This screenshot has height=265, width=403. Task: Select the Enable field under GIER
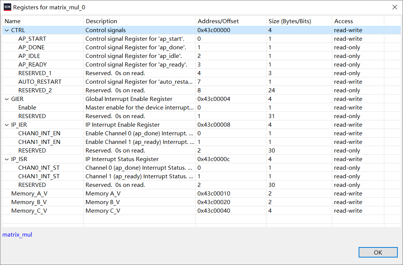[x=28, y=107]
